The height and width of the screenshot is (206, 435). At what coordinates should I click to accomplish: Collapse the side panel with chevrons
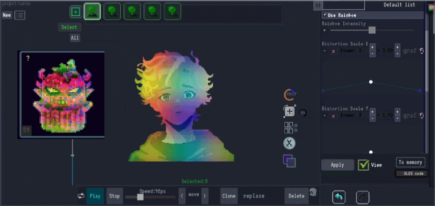(x=318, y=5)
